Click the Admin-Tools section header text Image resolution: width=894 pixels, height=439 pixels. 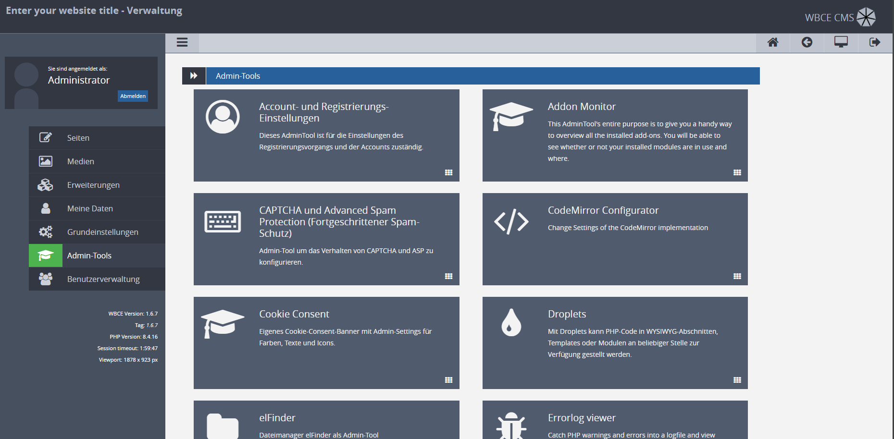pyautogui.click(x=238, y=76)
